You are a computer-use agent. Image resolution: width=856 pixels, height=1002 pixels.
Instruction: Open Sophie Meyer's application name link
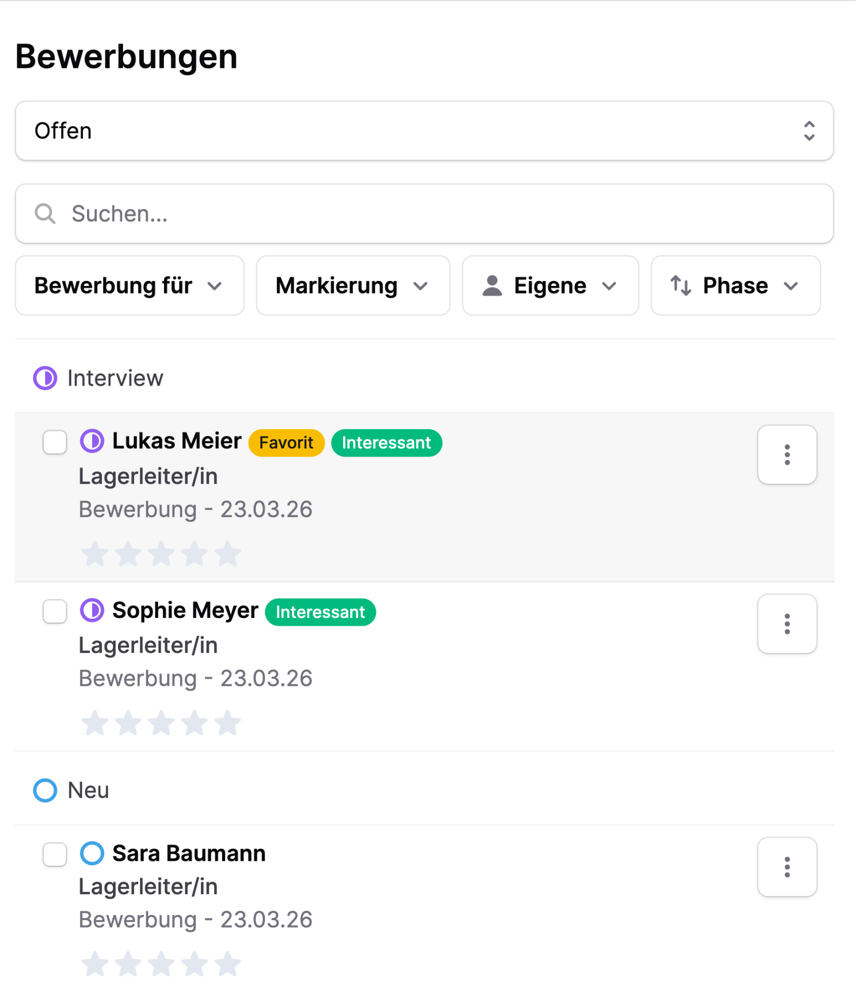(185, 610)
